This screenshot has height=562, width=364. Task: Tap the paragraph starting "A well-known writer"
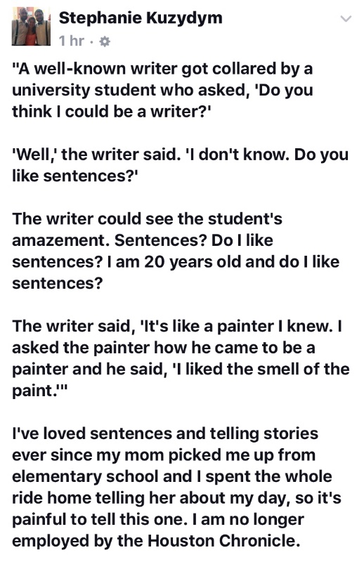click(162, 90)
